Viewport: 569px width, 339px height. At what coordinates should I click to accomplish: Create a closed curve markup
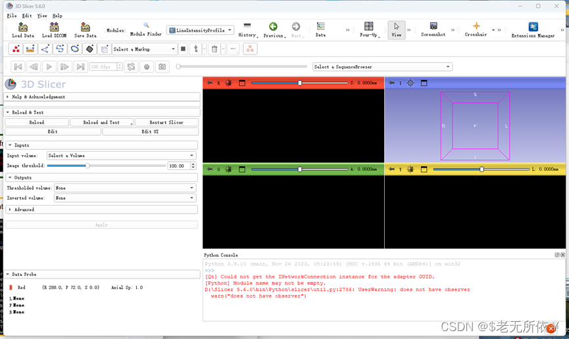click(75, 49)
